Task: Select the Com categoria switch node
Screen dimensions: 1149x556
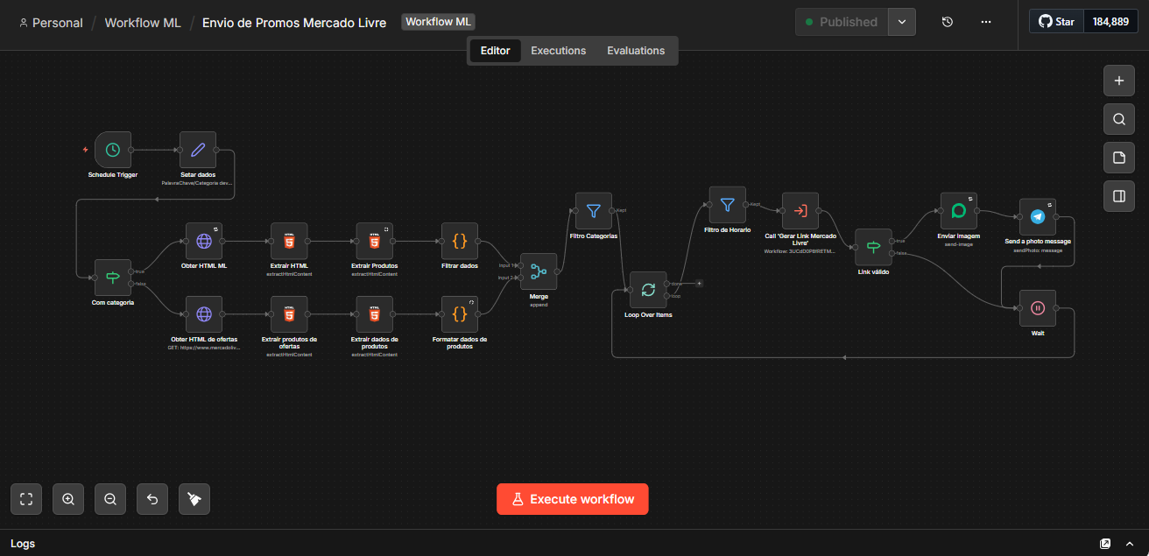Action: click(x=113, y=278)
